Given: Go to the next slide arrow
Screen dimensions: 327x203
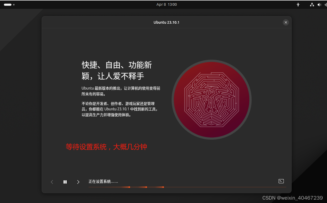Looking at the screenshot, I should point(78,182).
